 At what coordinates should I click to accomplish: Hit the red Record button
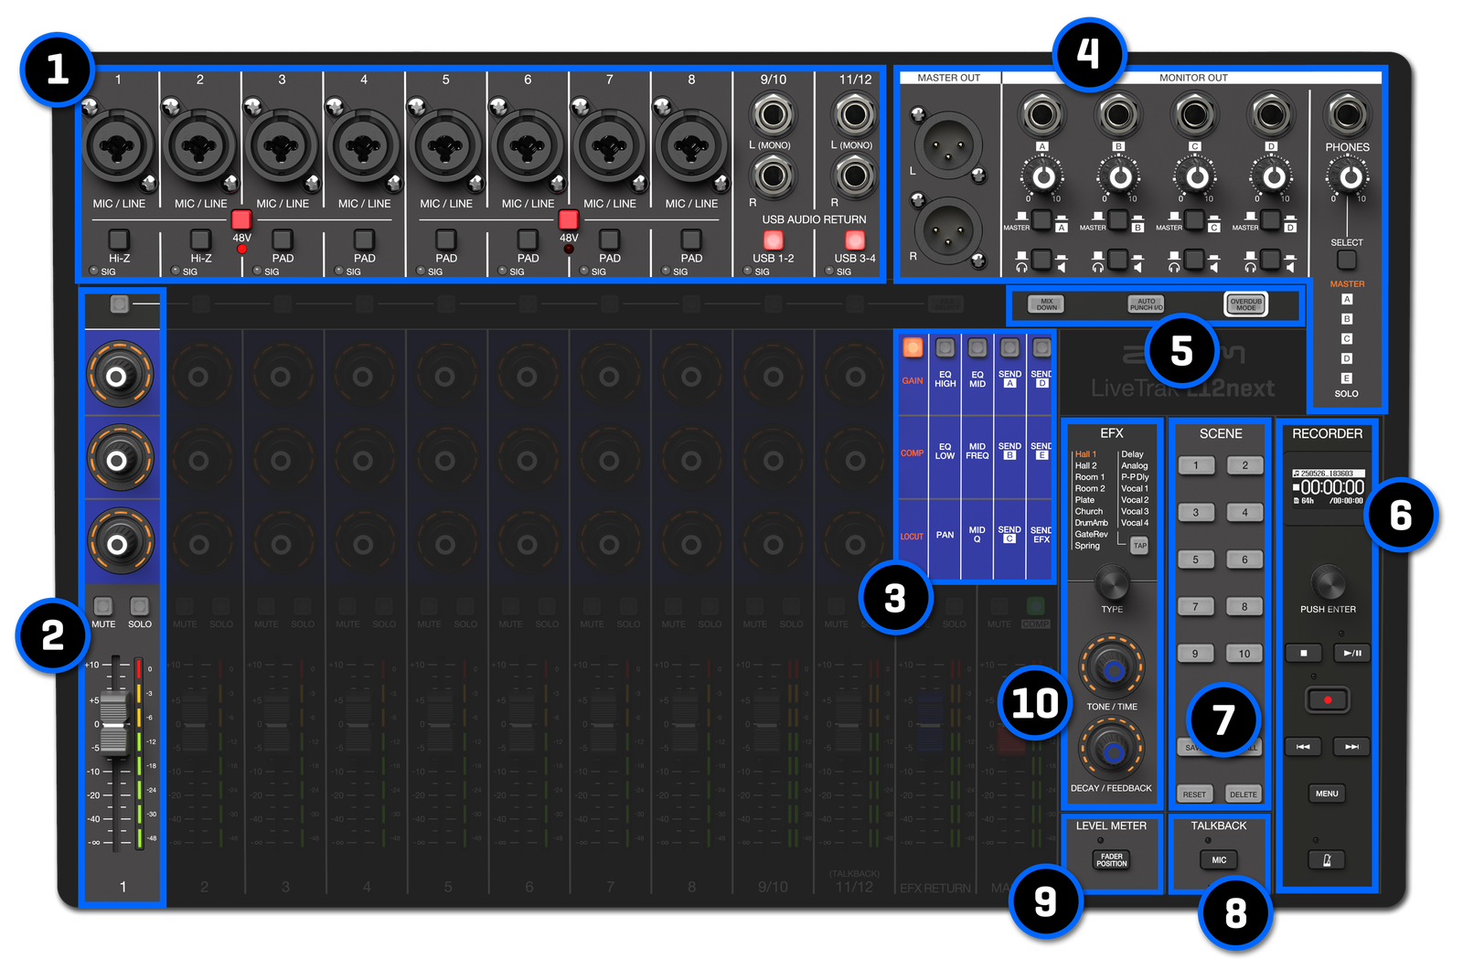(x=1327, y=700)
